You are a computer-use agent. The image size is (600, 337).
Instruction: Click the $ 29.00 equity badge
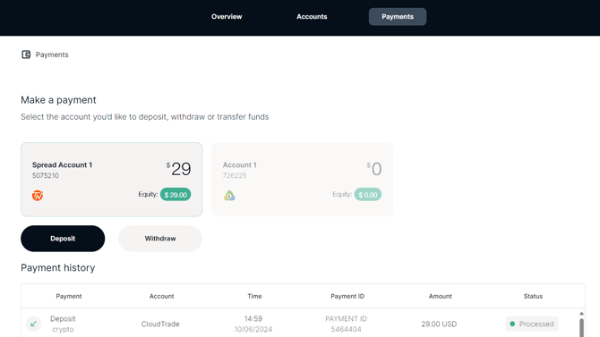pos(176,195)
